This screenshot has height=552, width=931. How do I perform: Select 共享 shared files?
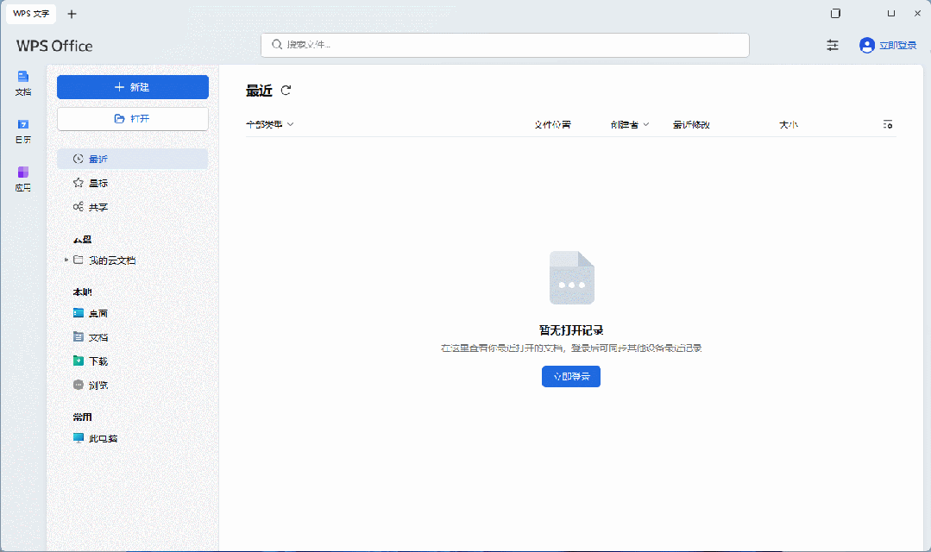coord(132,206)
